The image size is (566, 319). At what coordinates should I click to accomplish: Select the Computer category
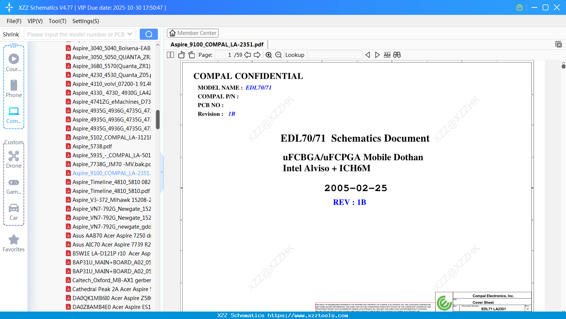(14, 115)
